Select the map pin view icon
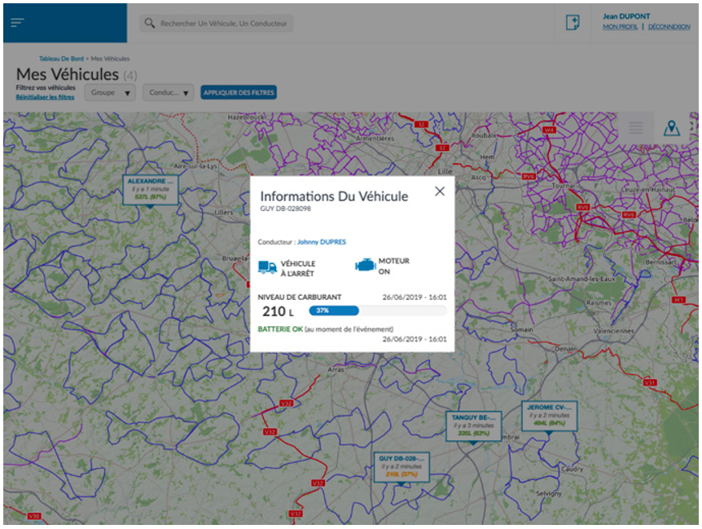The height and width of the screenshot is (529, 702). pos(671,128)
